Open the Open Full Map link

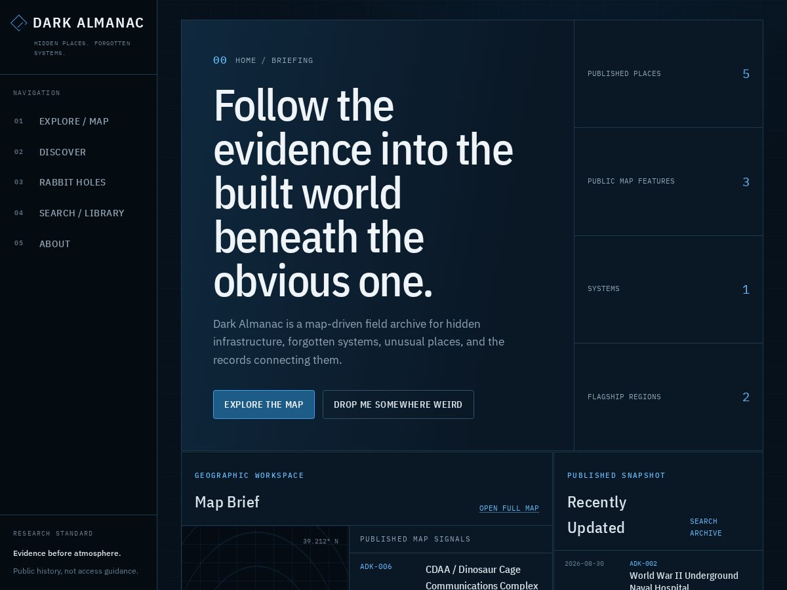coord(509,508)
